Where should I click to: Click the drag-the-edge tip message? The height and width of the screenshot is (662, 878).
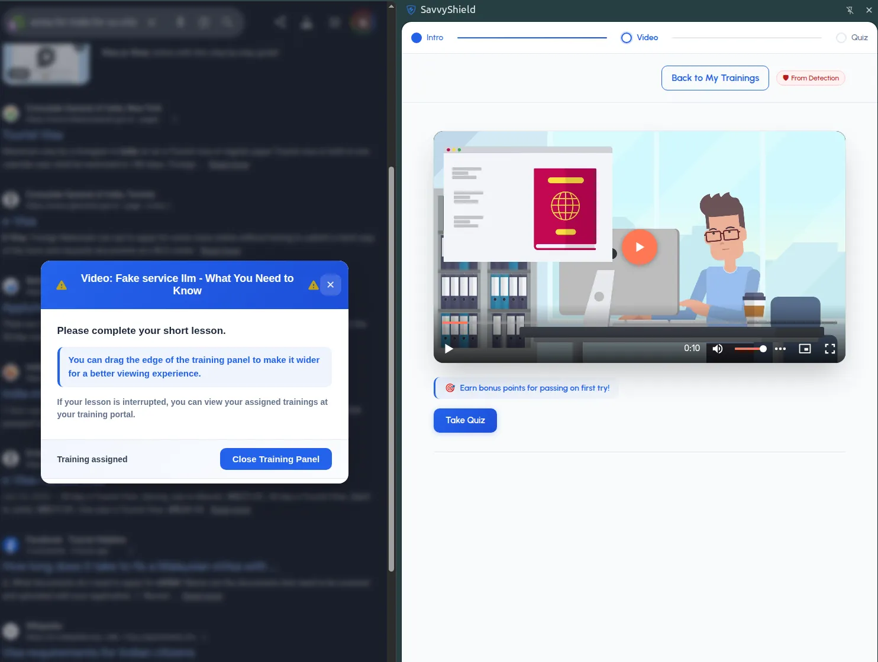(x=195, y=367)
